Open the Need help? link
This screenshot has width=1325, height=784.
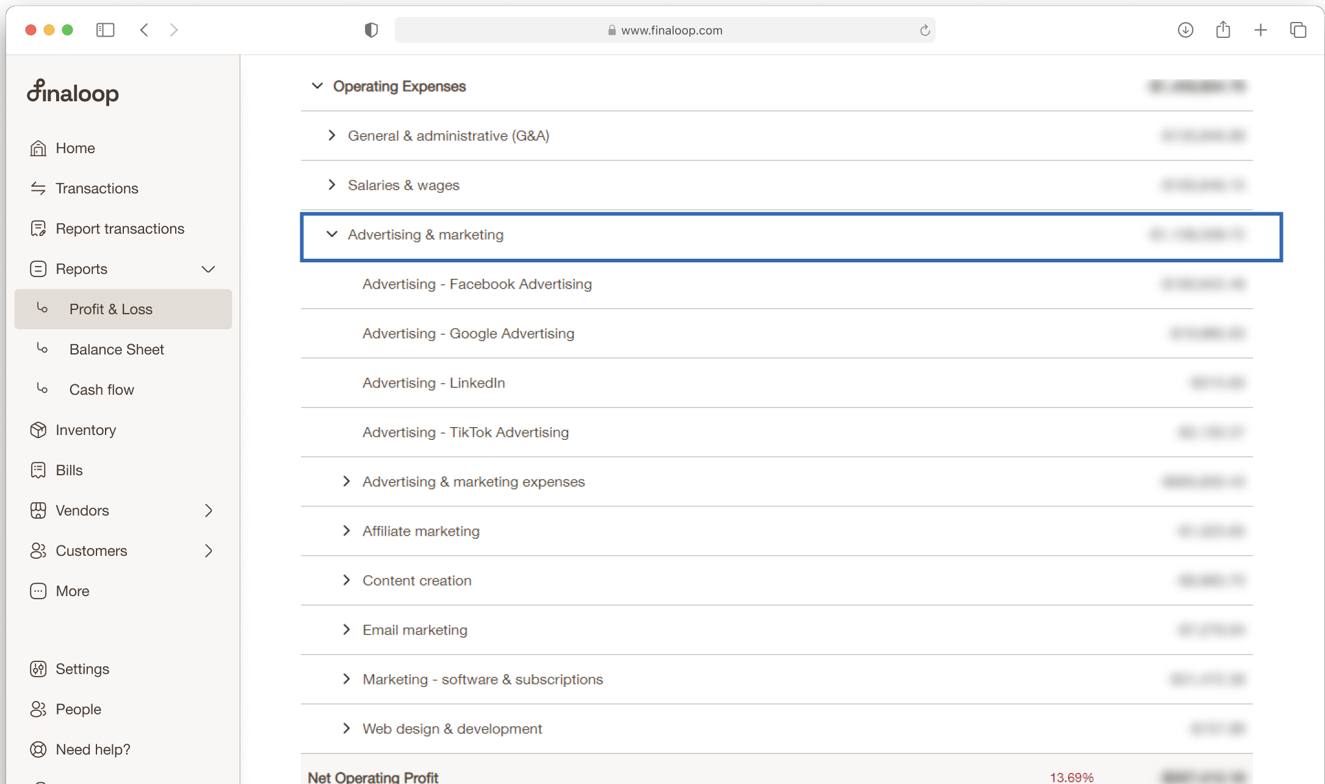pyautogui.click(x=93, y=750)
